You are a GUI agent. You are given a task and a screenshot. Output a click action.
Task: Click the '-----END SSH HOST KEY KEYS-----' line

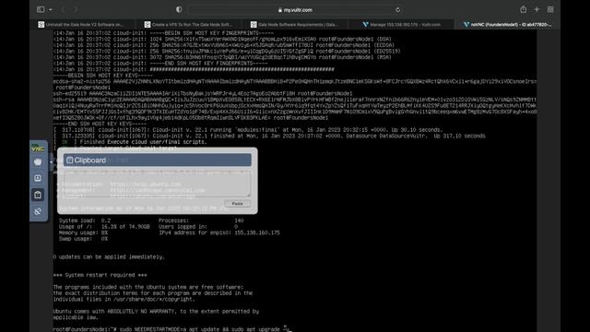[100, 124]
